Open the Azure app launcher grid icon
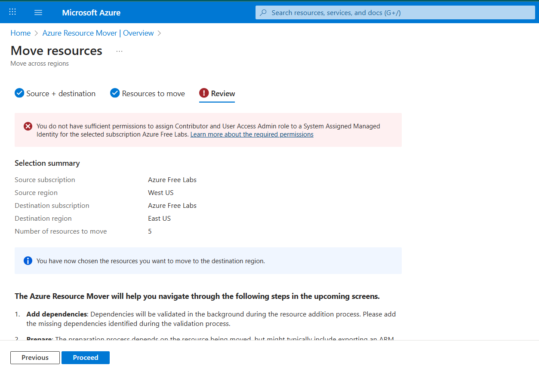This screenshot has width=539, height=368. click(12, 12)
